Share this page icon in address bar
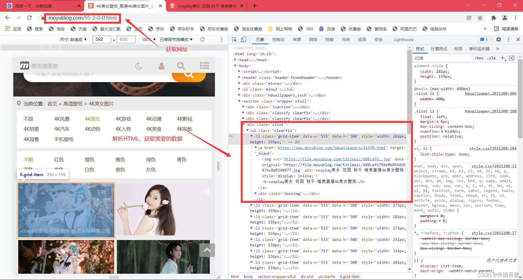 469,18
